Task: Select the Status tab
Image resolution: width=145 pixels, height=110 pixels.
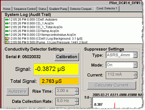Action: click(x=42, y=9)
